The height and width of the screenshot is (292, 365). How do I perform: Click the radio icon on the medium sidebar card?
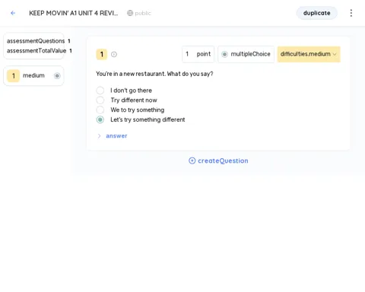pyautogui.click(x=57, y=76)
